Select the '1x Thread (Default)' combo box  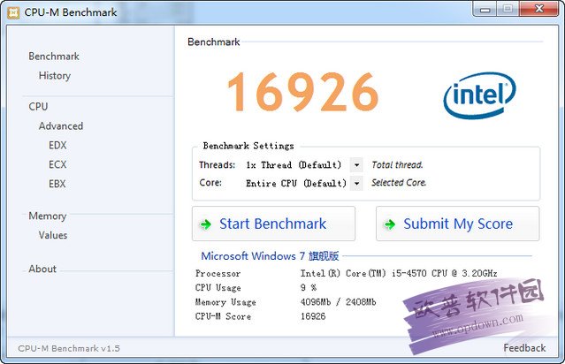point(302,165)
